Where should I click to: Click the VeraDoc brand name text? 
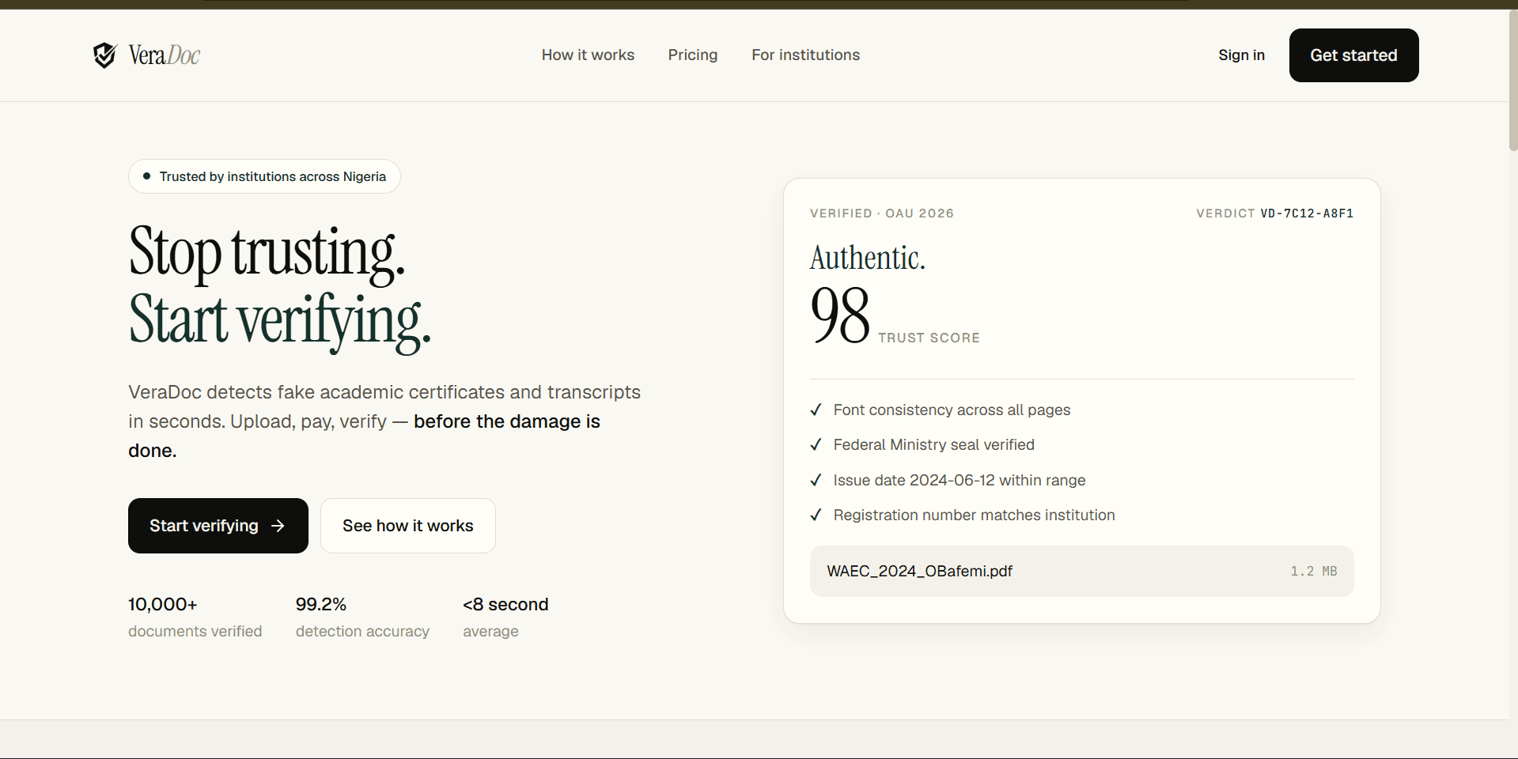(165, 55)
